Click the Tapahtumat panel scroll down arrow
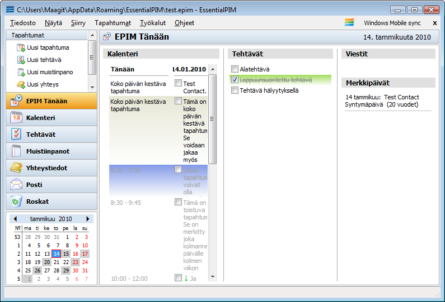This screenshot has width=445, height=302. [x=92, y=88]
